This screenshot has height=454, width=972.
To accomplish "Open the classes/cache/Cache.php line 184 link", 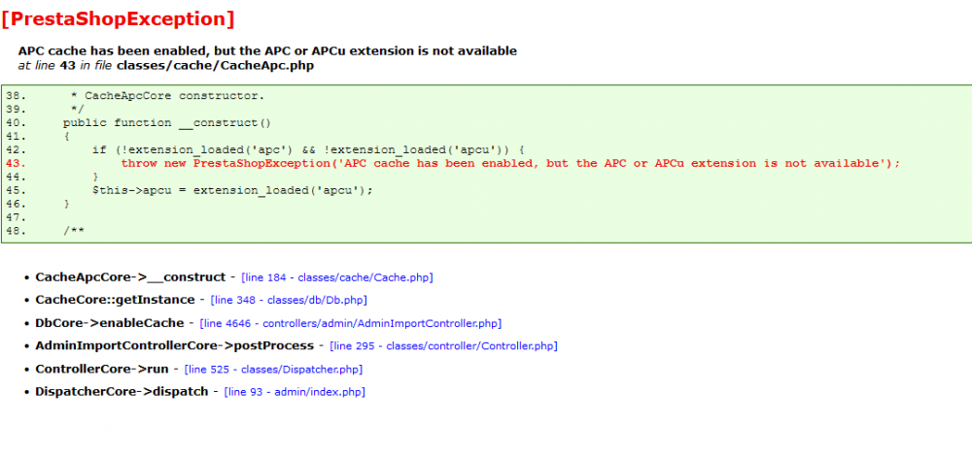I will pyautogui.click(x=336, y=277).
